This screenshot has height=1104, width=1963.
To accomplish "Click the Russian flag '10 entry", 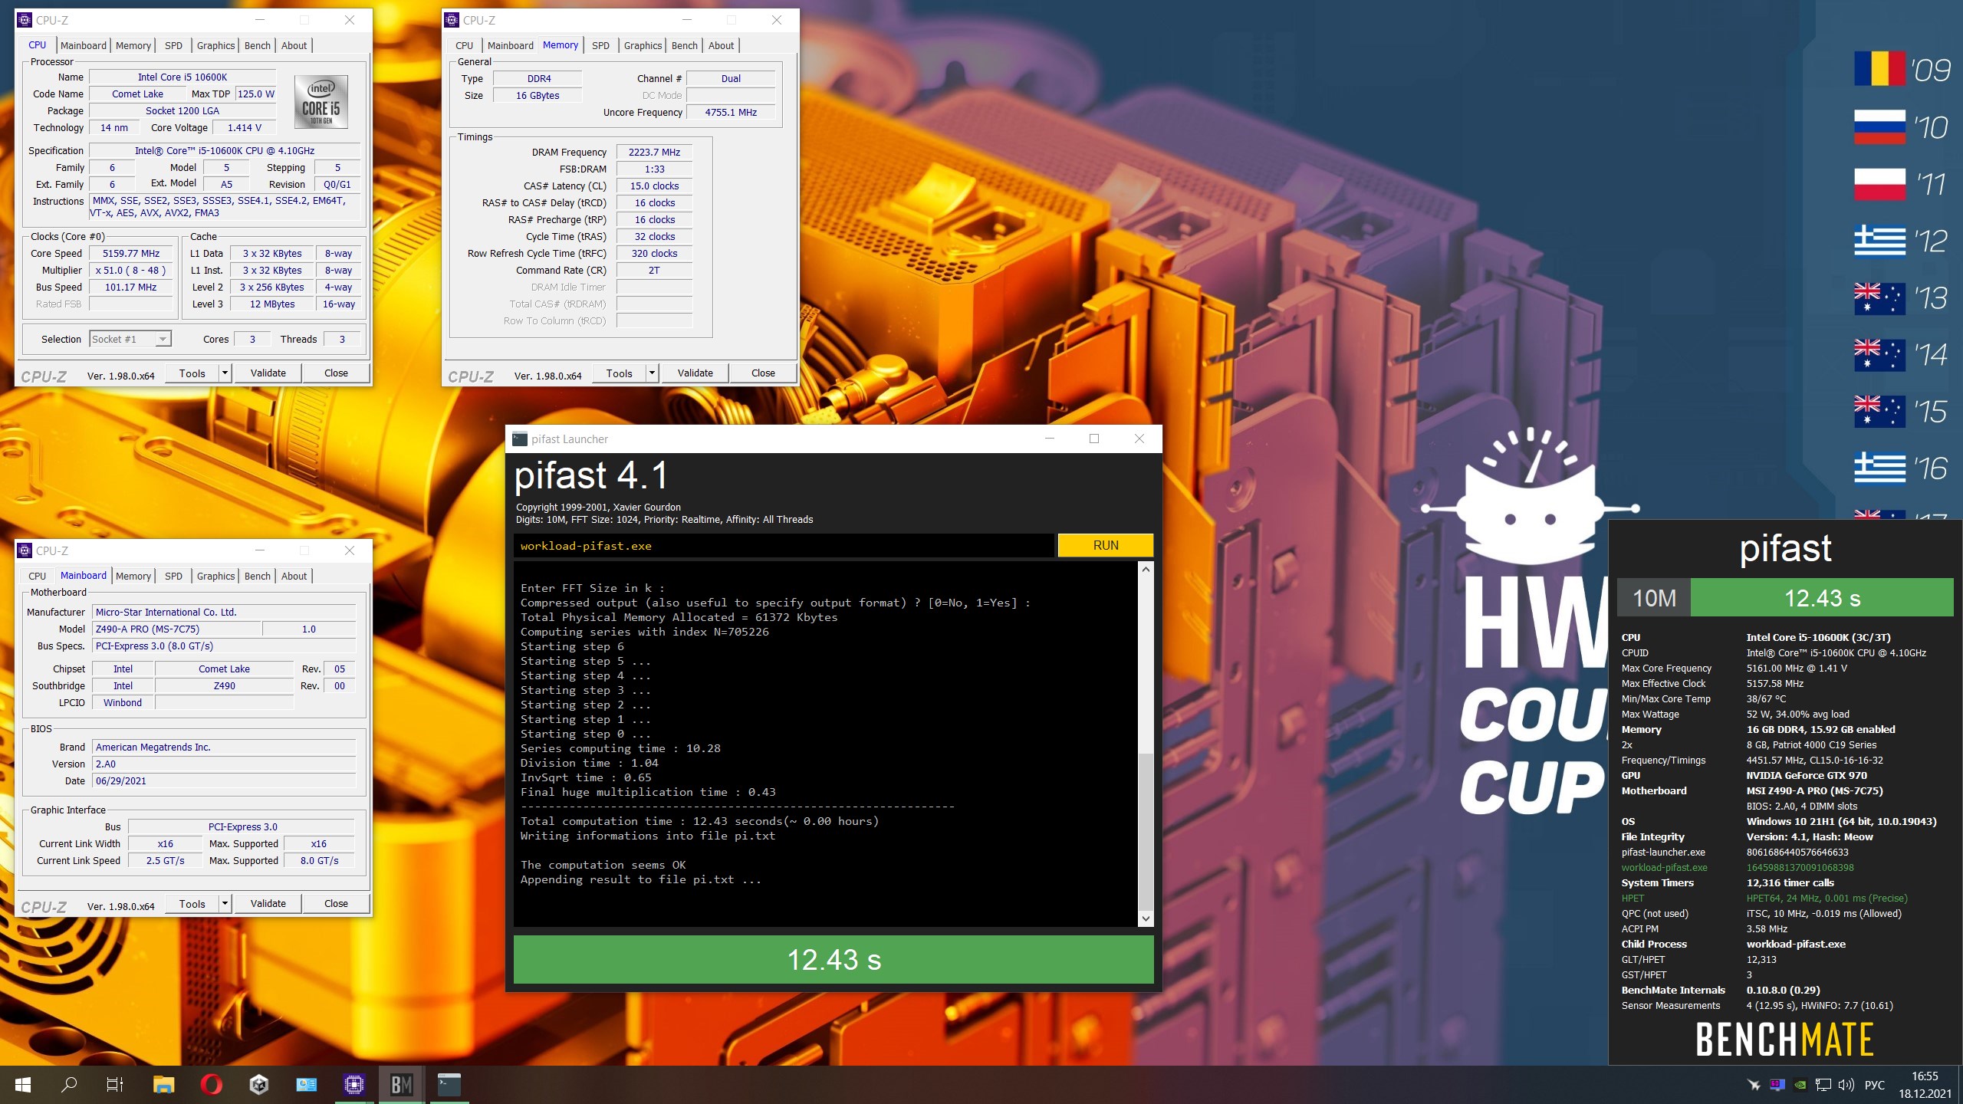I will pyautogui.click(x=1902, y=127).
